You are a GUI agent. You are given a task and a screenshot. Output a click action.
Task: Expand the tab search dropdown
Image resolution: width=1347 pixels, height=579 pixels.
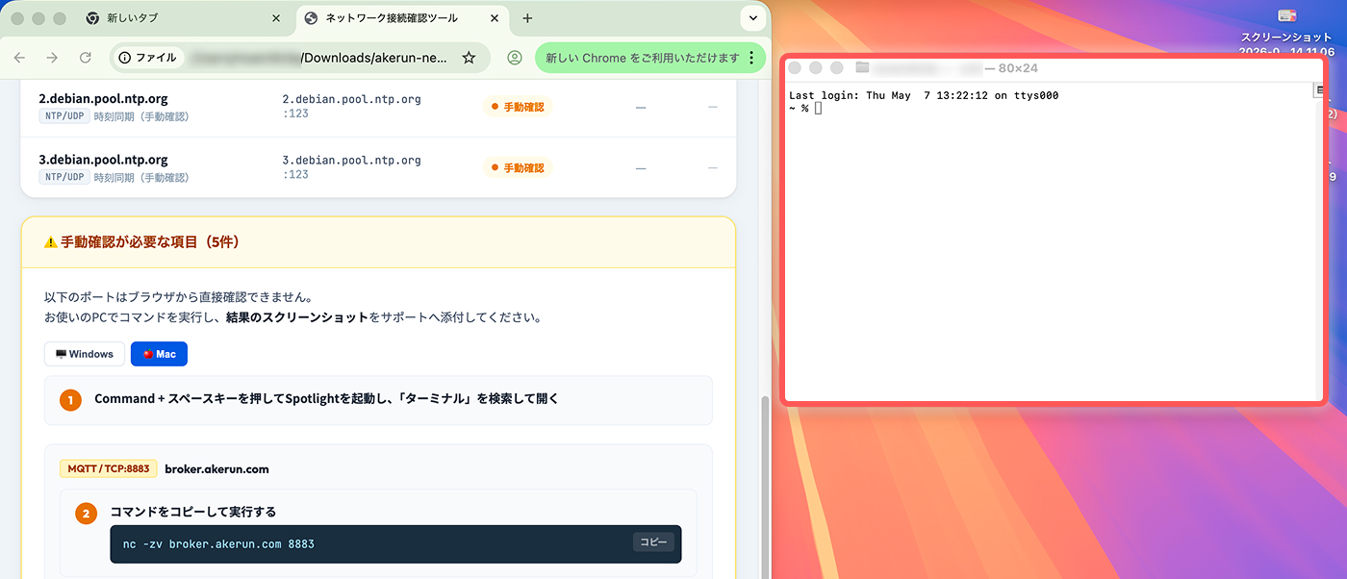click(751, 18)
